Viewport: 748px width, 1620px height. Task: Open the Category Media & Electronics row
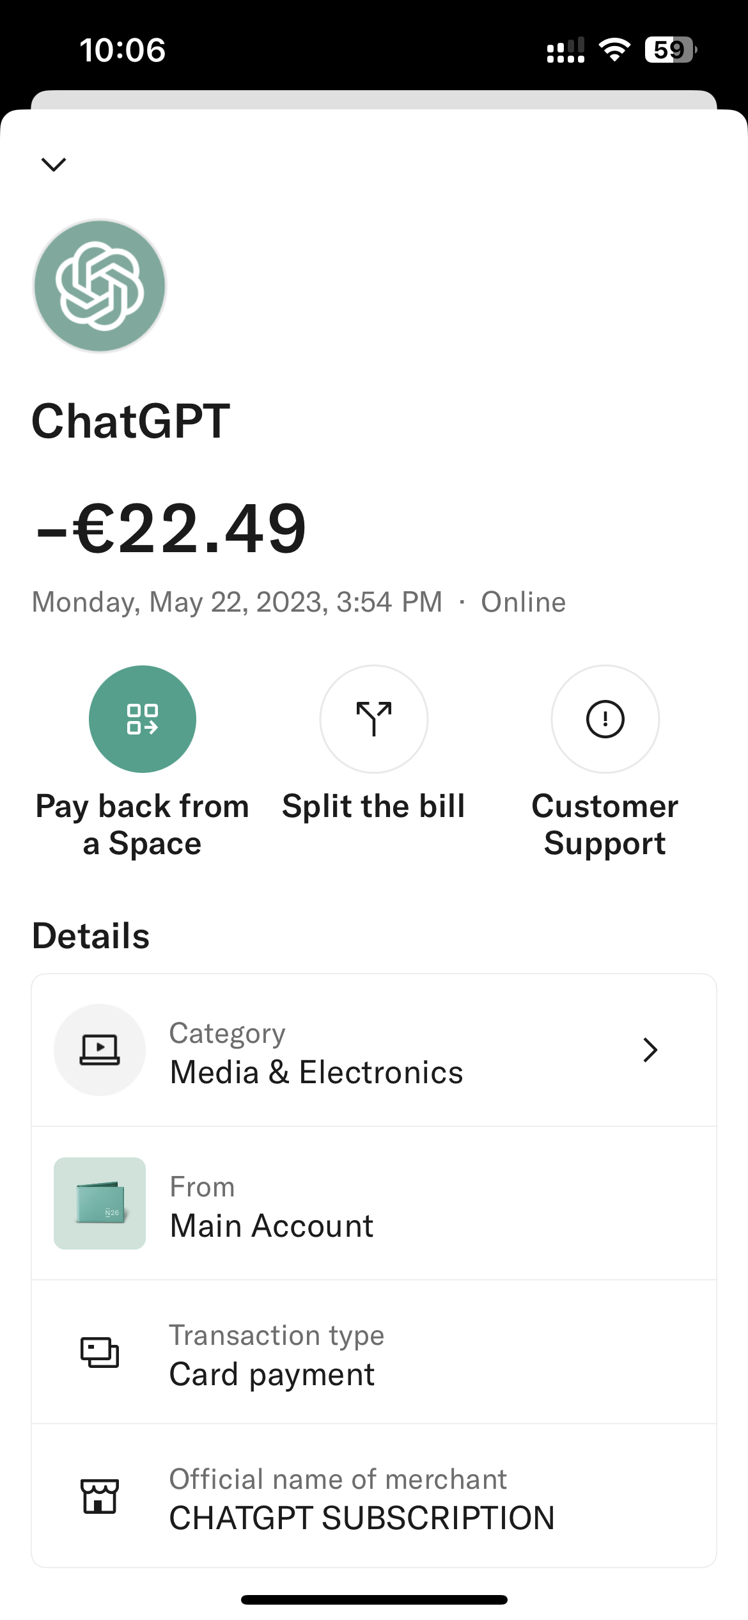pyautogui.click(x=374, y=1050)
